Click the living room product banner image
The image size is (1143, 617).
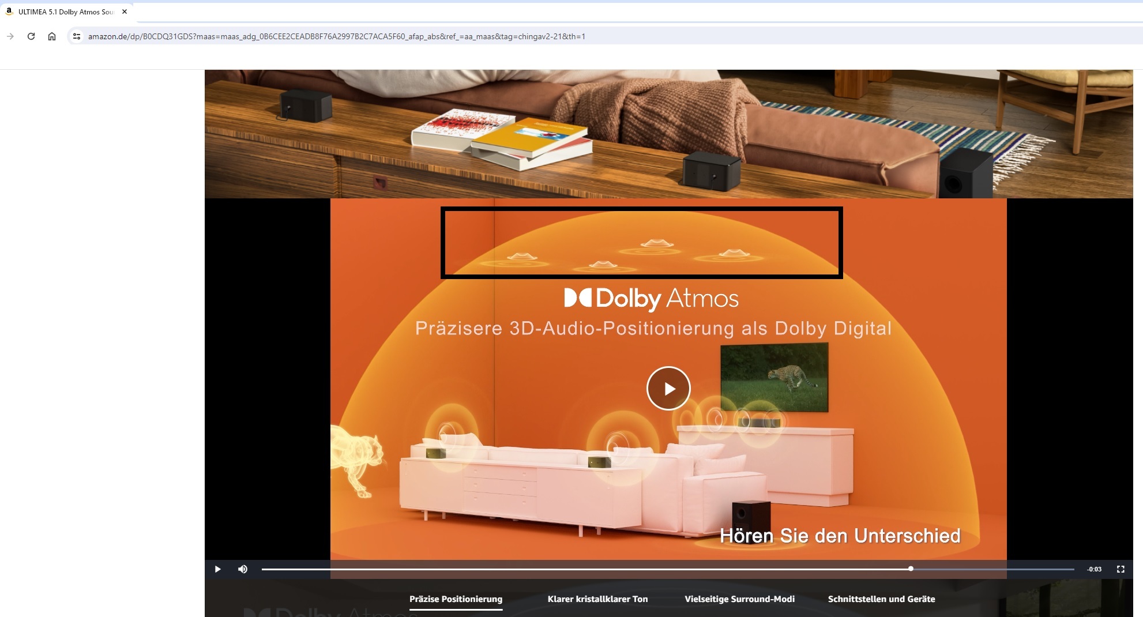[668, 134]
